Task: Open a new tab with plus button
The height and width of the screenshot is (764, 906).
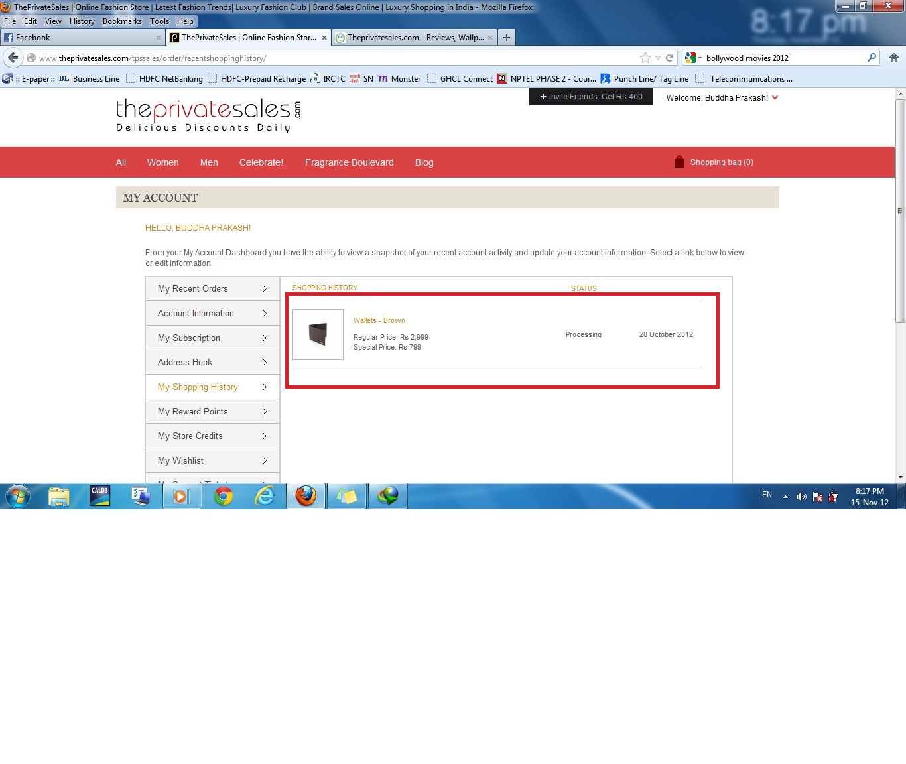Action: tap(507, 38)
